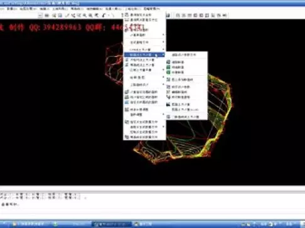
Task: Expand the 面积调整 submenu arrow
Action: (x=163, y=115)
